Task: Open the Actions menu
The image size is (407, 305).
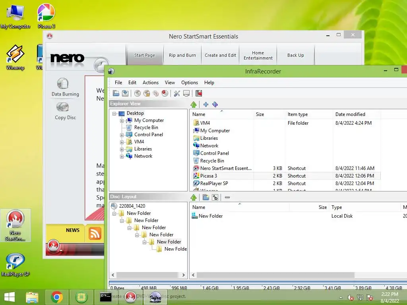Action: pyautogui.click(x=151, y=83)
